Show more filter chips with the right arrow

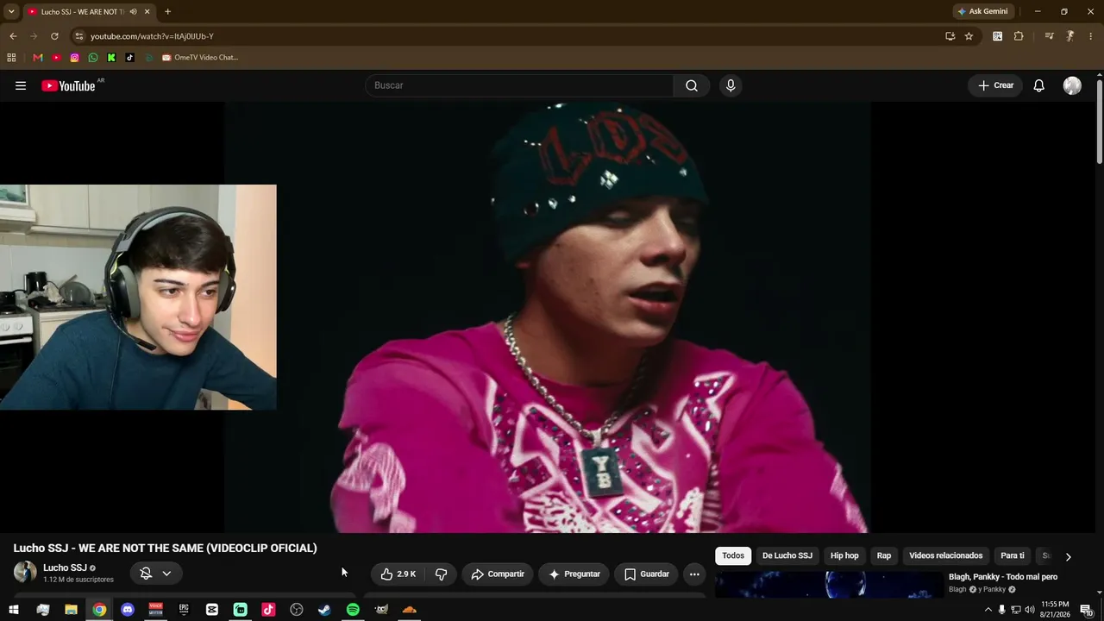[x=1068, y=556]
